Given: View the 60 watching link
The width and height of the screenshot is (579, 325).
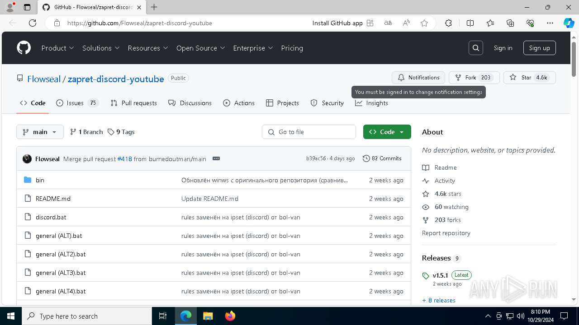Looking at the screenshot, I should pyautogui.click(x=446, y=207).
